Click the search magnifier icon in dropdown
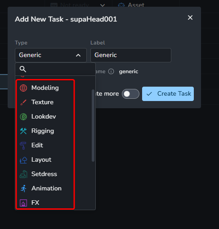219x229 pixels. coord(23,69)
